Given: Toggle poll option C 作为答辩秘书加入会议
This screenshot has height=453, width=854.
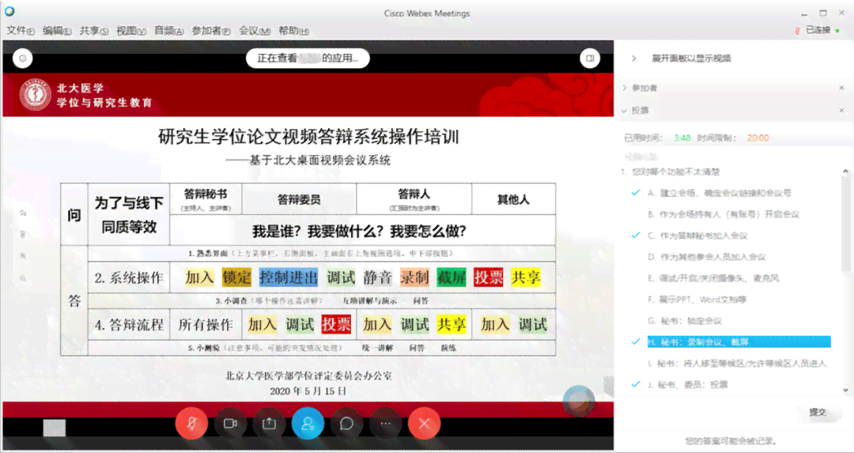Looking at the screenshot, I should (x=697, y=236).
